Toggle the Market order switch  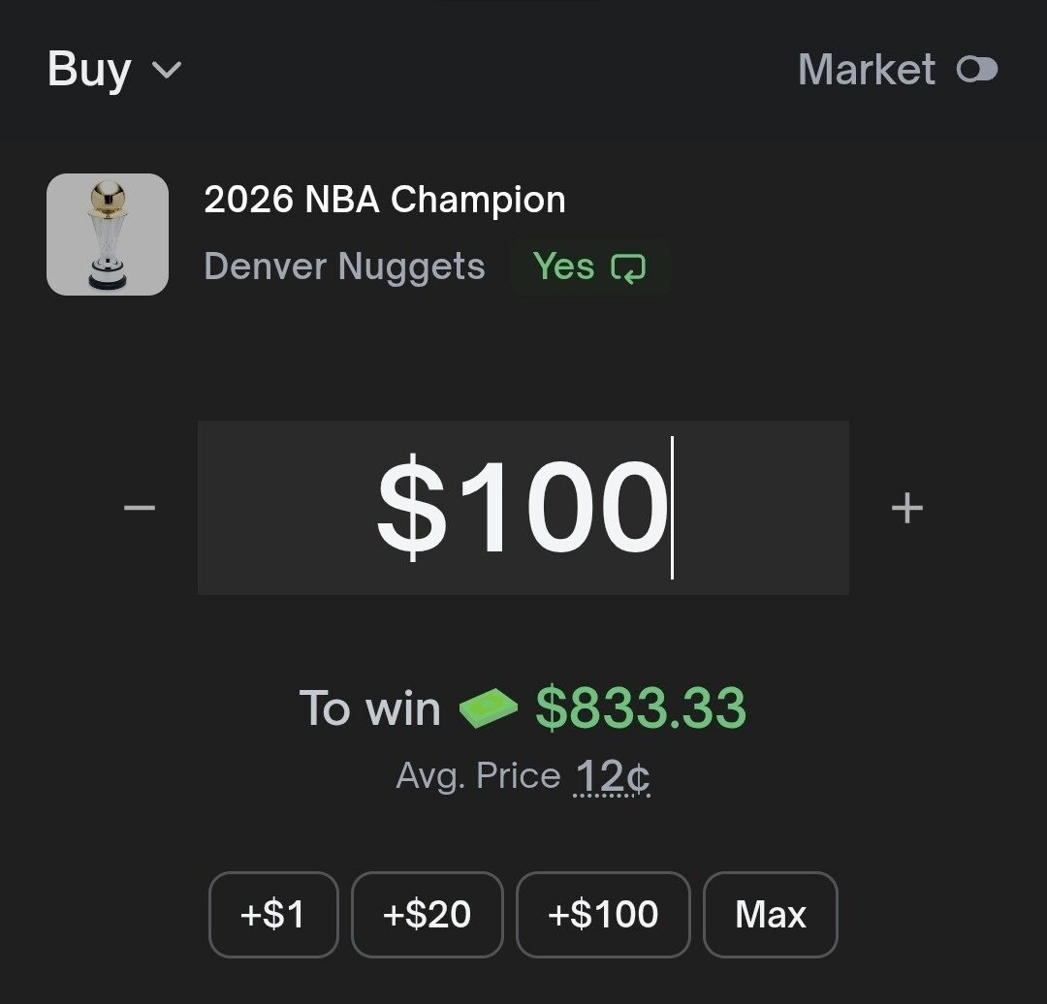coord(976,70)
